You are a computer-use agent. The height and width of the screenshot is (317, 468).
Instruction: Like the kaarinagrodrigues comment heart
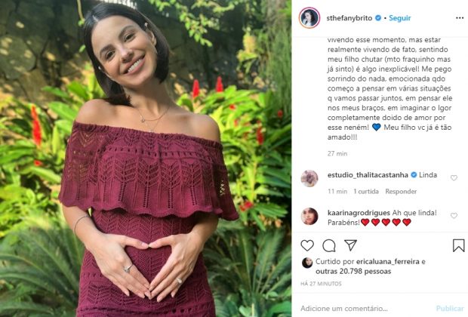tap(454, 216)
